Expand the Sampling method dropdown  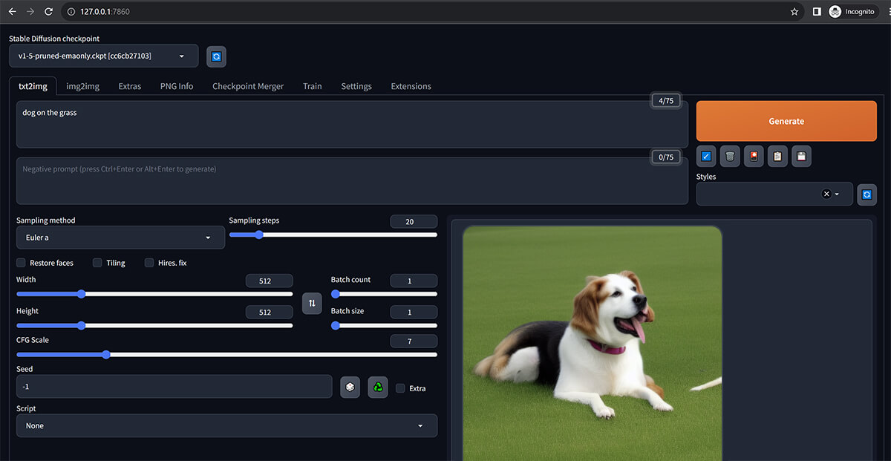point(120,238)
